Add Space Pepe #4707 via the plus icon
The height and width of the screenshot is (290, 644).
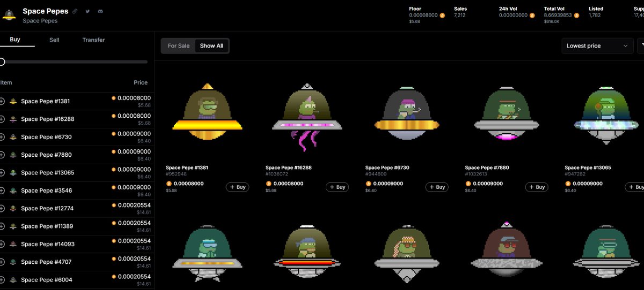click(2, 262)
